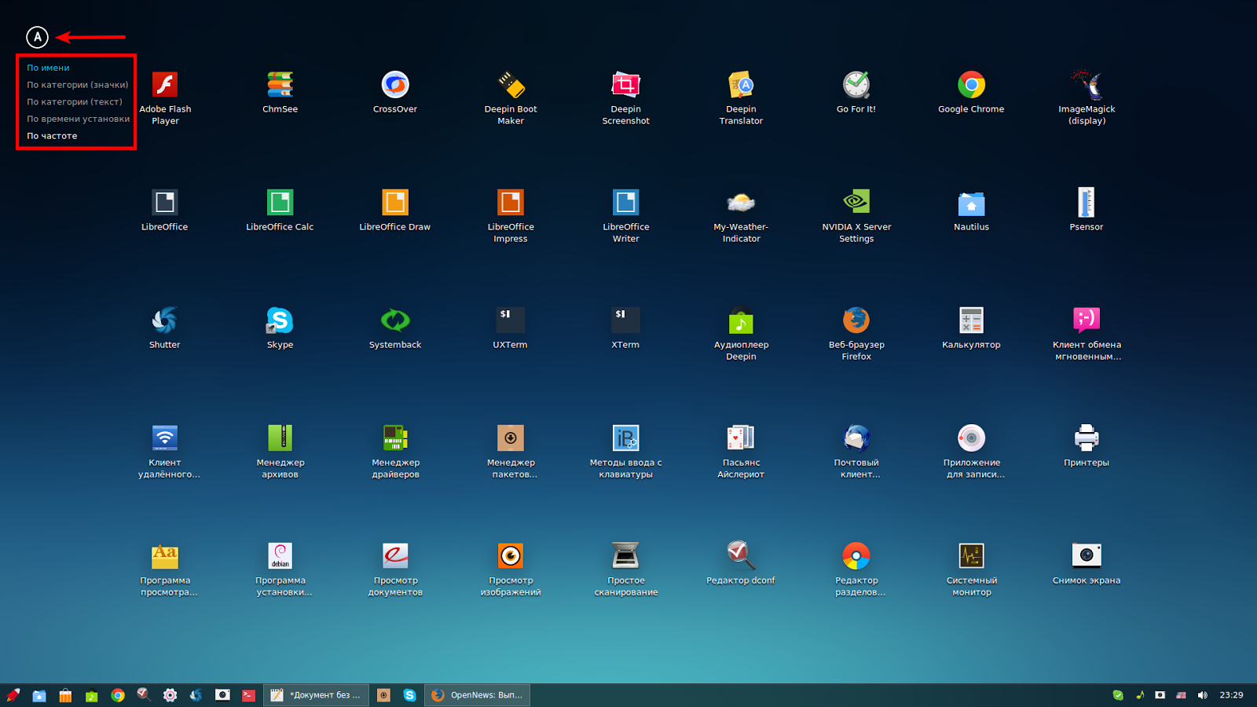This screenshot has width=1257, height=707.
Task: Open Google Chrome in the launcher grid
Action: [972, 85]
